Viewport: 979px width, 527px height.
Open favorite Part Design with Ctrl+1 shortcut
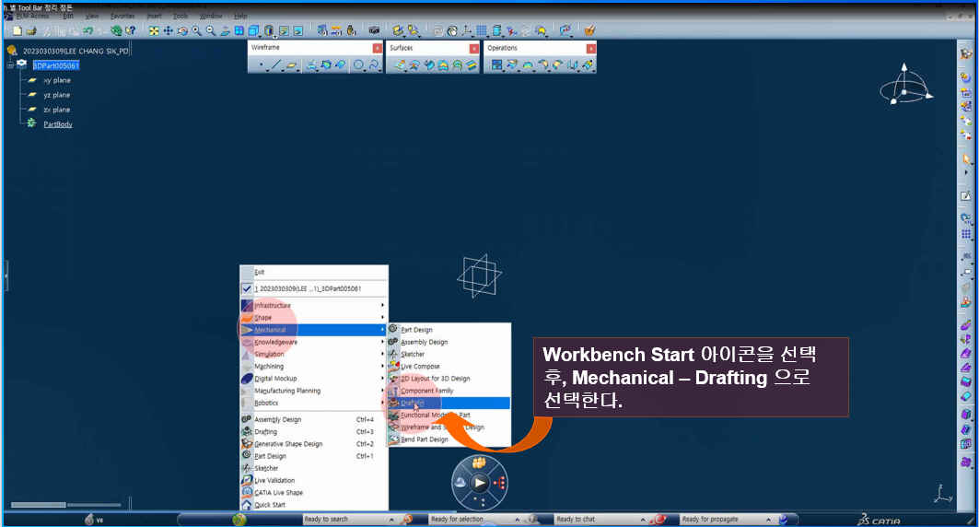314,456
